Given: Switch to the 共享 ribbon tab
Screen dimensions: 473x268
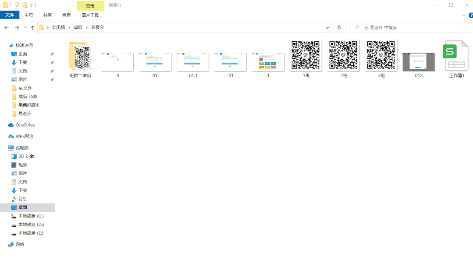Looking at the screenshot, I should 47,15.
